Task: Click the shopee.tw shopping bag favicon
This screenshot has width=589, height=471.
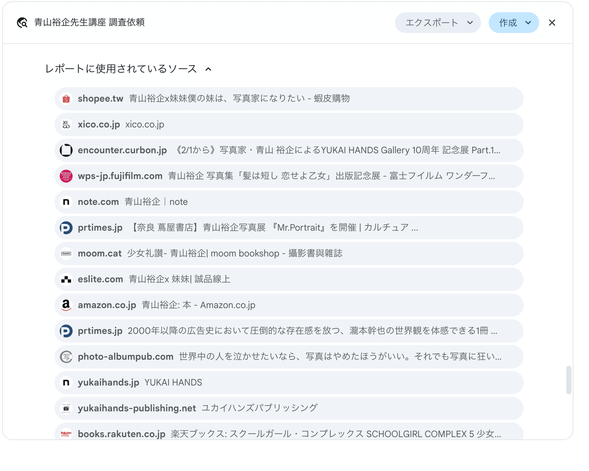Action: pos(66,99)
